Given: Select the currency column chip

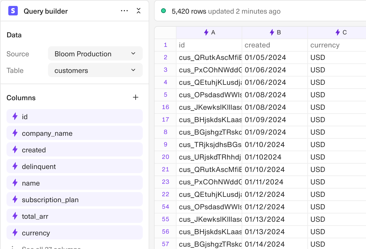Looking at the screenshot, I should pos(75,233).
